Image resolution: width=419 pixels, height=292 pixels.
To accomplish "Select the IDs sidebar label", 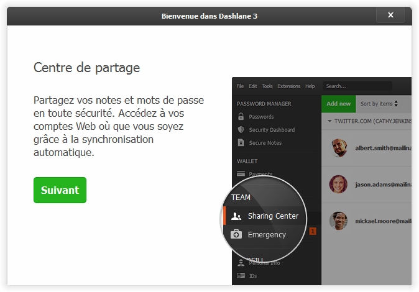I will point(253,276).
